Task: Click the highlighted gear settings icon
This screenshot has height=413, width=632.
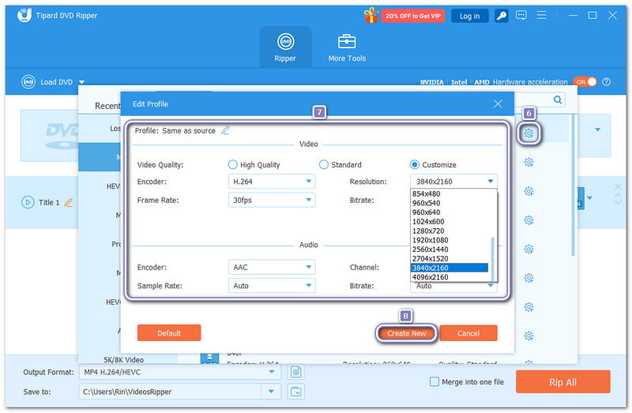Action: pos(529,133)
